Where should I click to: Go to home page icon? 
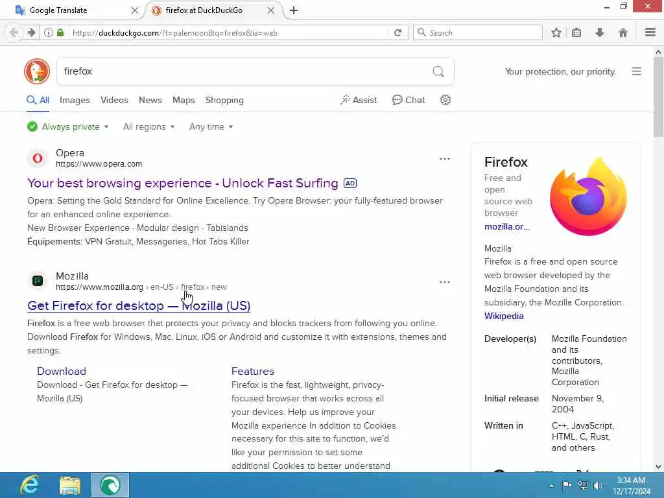[623, 32]
